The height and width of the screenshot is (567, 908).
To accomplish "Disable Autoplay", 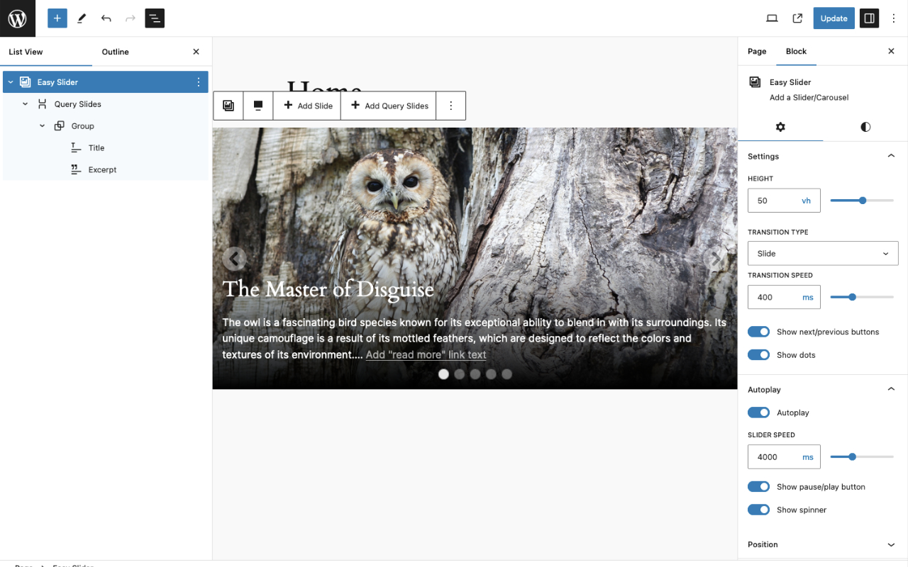I will (758, 412).
